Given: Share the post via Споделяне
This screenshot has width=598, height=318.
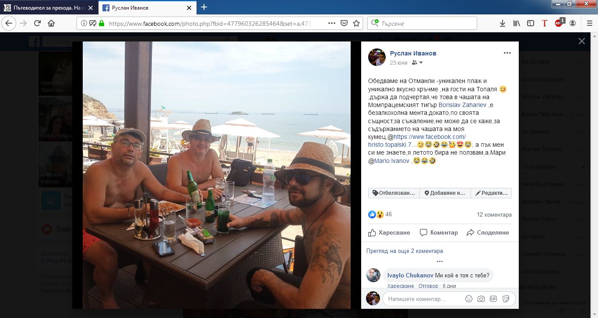Looking at the screenshot, I should 488,232.
